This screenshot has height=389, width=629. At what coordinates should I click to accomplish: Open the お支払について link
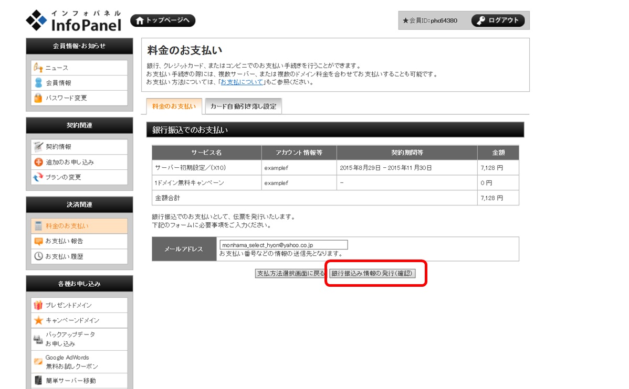242,82
